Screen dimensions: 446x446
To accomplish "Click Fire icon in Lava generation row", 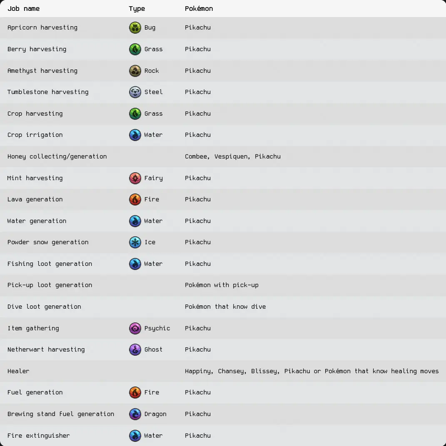I will [135, 199].
